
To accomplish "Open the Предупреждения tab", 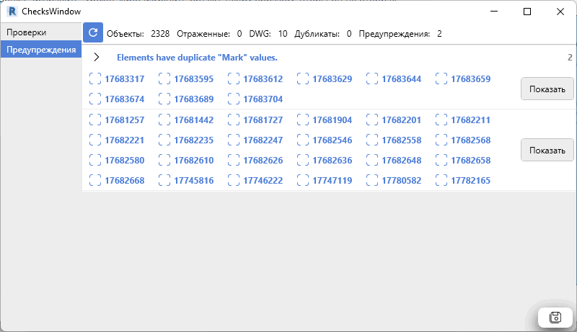I will [x=41, y=50].
